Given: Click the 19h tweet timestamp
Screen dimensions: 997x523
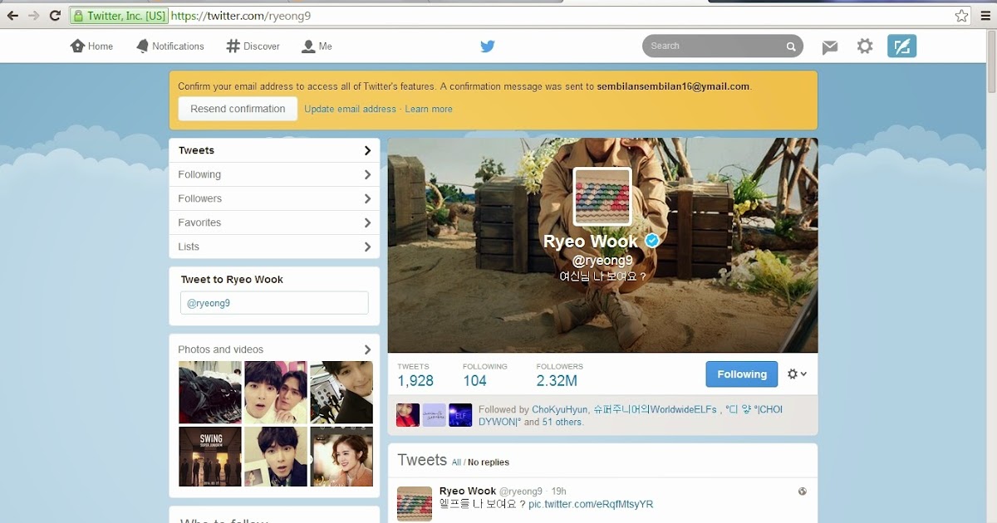Looking at the screenshot, I should tap(558, 491).
